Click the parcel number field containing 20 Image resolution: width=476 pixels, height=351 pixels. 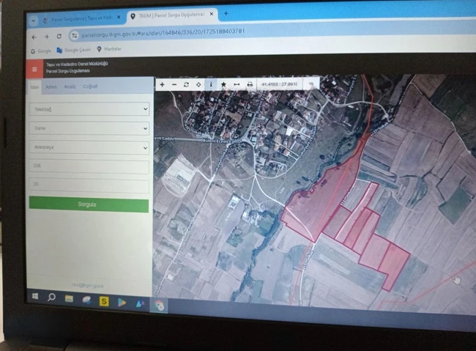coord(89,185)
